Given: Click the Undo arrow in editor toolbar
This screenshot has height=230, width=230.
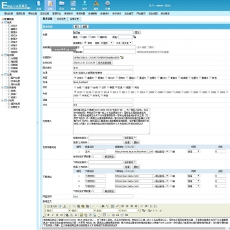Looking at the screenshot, I should click(93, 206).
